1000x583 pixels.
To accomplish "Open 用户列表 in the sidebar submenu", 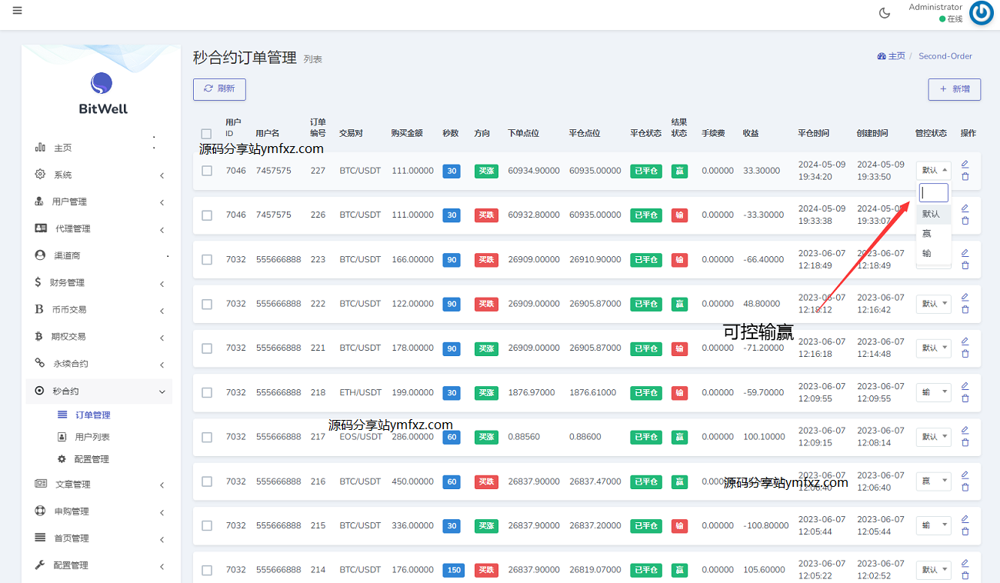I will pos(92,437).
